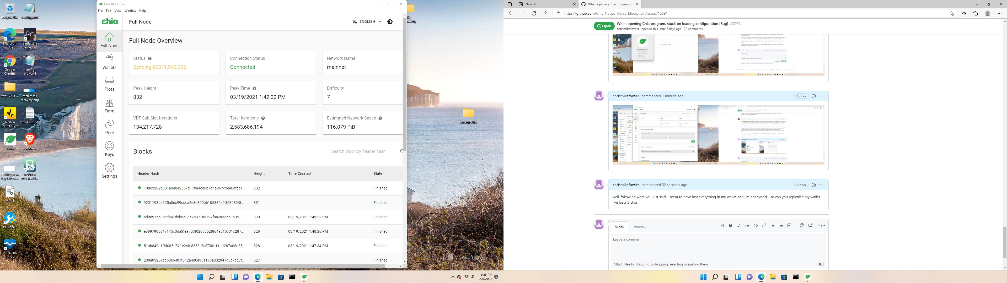Add a heading with the H icon

tap(722, 226)
